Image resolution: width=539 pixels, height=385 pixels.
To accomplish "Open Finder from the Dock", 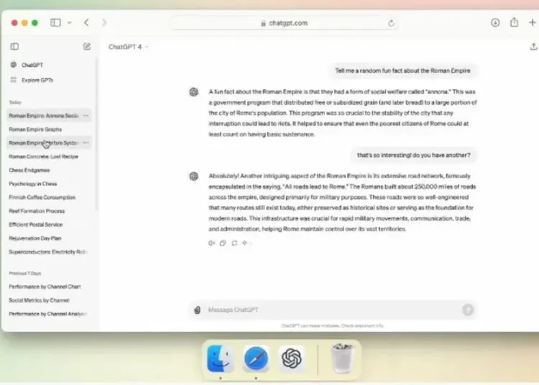I will [221, 358].
